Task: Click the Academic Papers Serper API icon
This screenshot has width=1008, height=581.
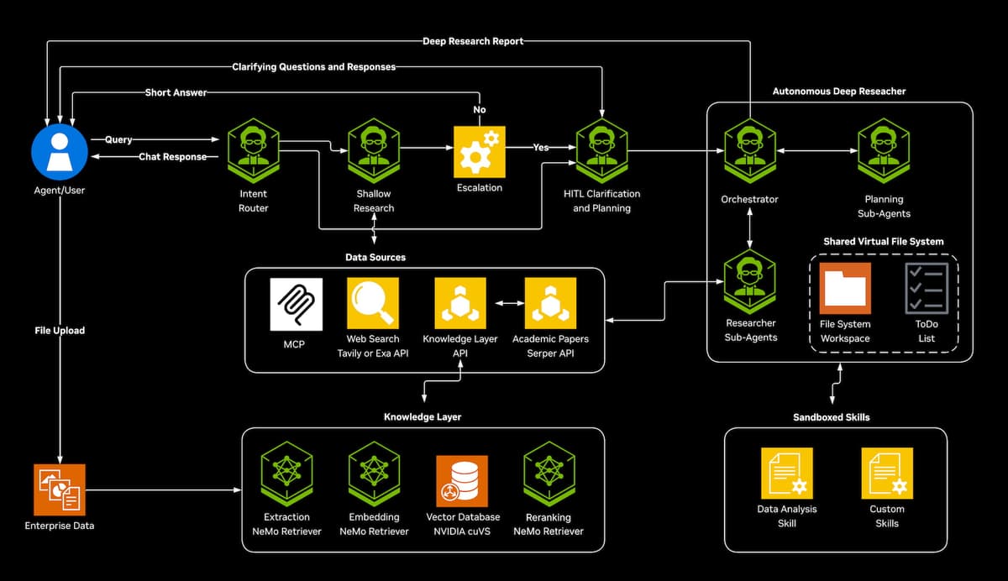Action: coord(550,304)
